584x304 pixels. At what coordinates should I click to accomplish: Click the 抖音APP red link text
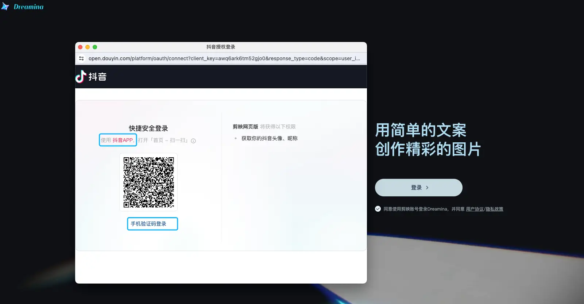(123, 140)
